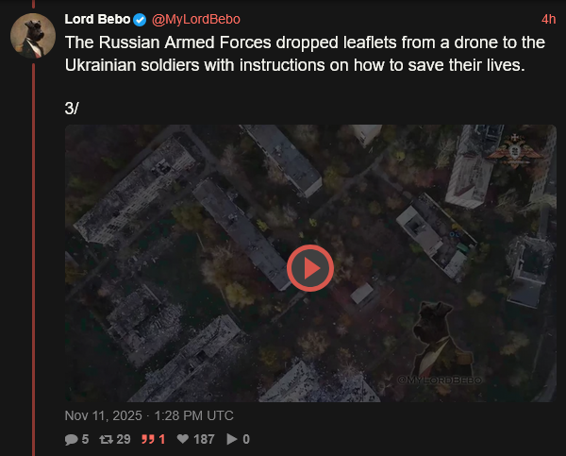Click the triangle video views icon
566x456 pixels.
232,439
